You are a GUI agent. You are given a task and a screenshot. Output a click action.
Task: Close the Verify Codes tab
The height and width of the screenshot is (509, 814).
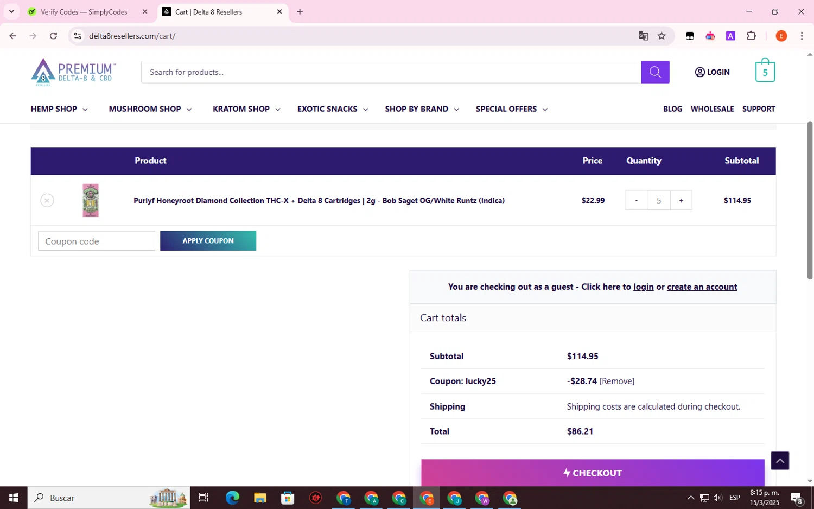145,11
